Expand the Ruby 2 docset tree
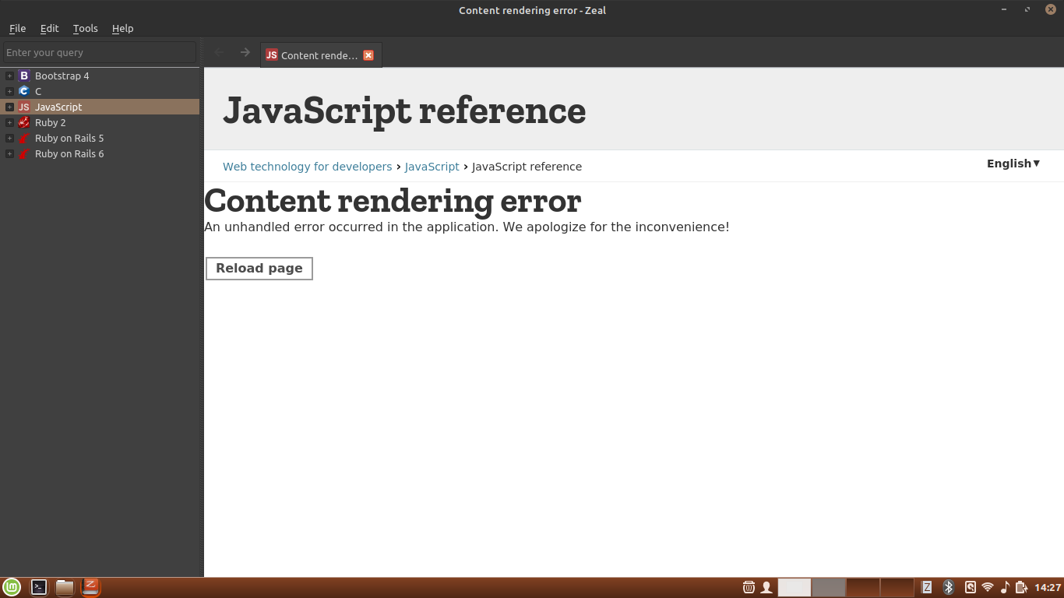Screen dimensions: 1064x598 (9, 122)
